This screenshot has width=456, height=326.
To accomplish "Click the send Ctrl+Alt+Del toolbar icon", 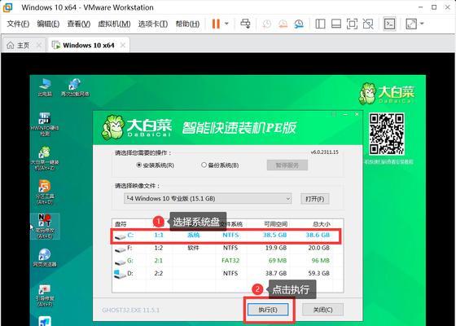I will (x=245, y=24).
